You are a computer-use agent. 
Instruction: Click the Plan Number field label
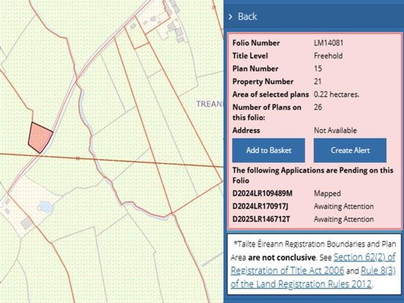(255, 68)
